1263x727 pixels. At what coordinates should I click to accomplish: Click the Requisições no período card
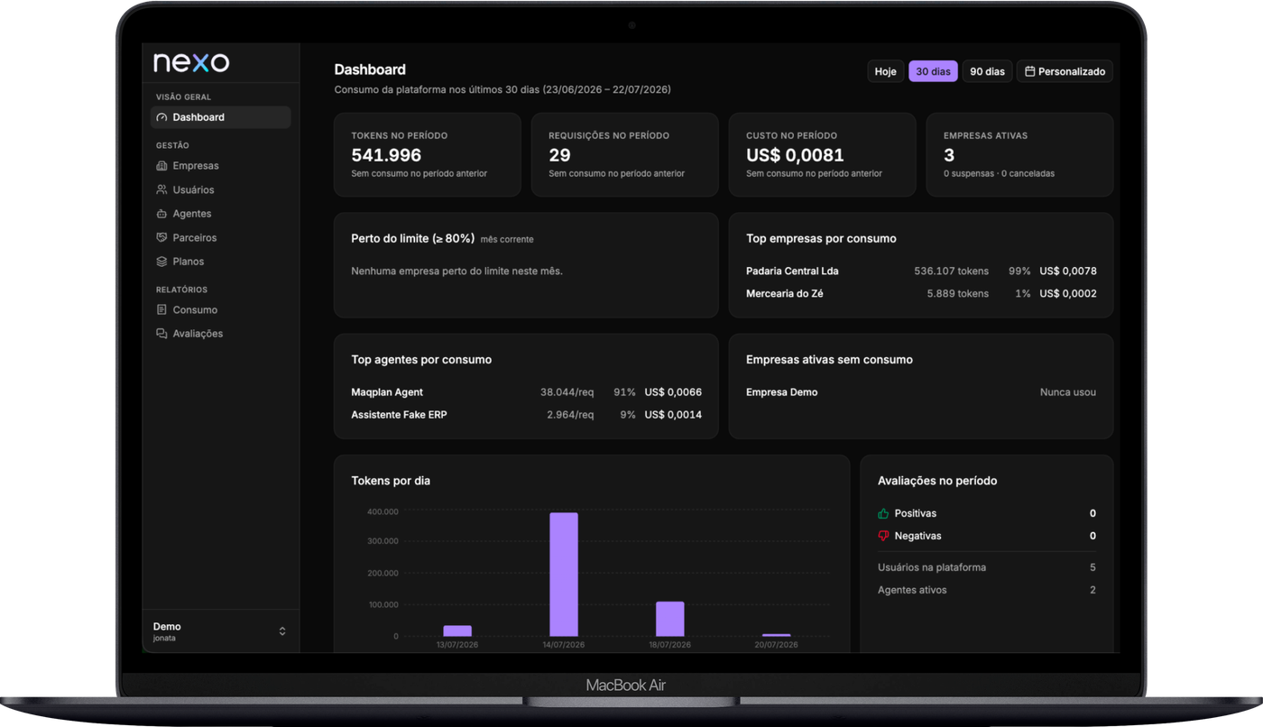click(x=625, y=154)
